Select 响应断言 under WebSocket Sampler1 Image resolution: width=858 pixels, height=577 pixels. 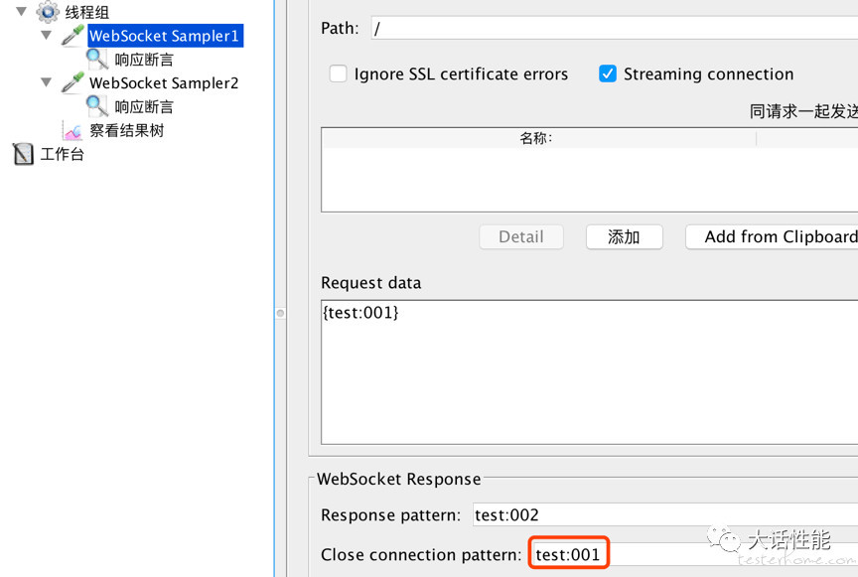click(144, 60)
